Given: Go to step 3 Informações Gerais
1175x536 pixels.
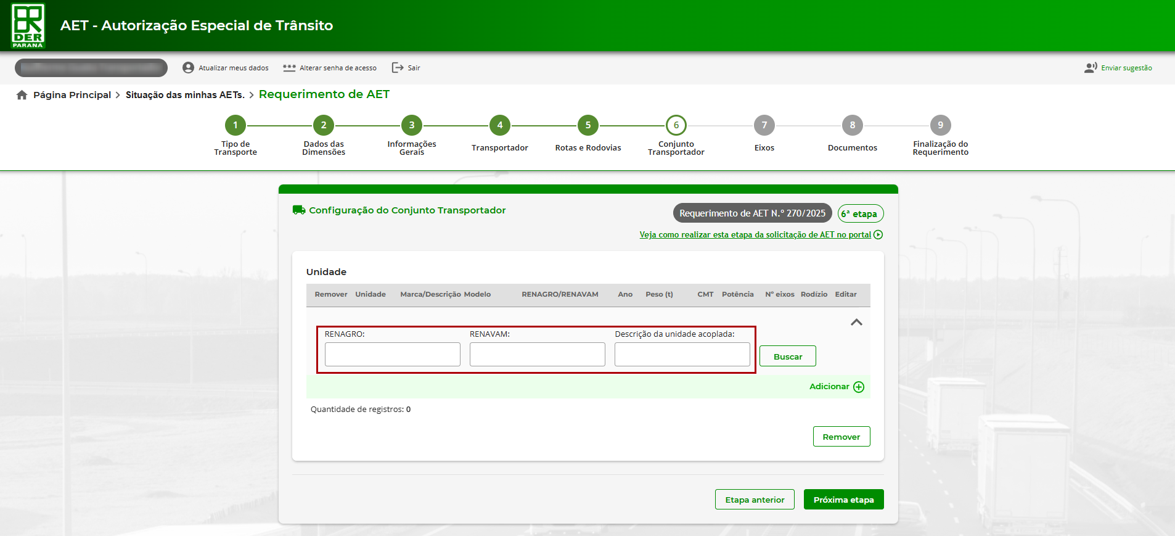Looking at the screenshot, I should [412, 125].
